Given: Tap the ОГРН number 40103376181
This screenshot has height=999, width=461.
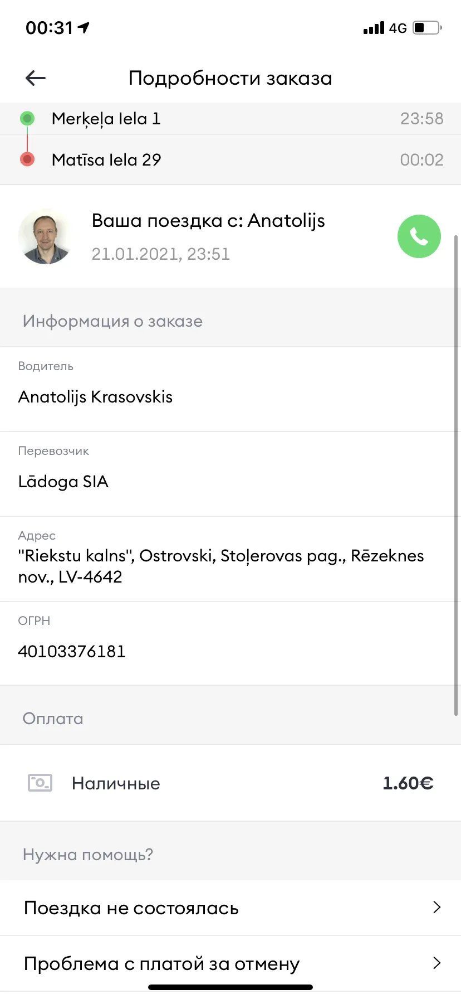Looking at the screenshot, I should click(72, 651).
